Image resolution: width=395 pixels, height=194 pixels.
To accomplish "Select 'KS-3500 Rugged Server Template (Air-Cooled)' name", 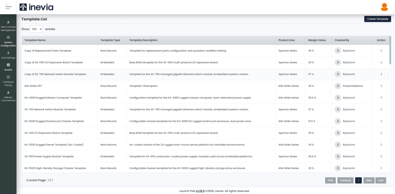I will point(54,145).
